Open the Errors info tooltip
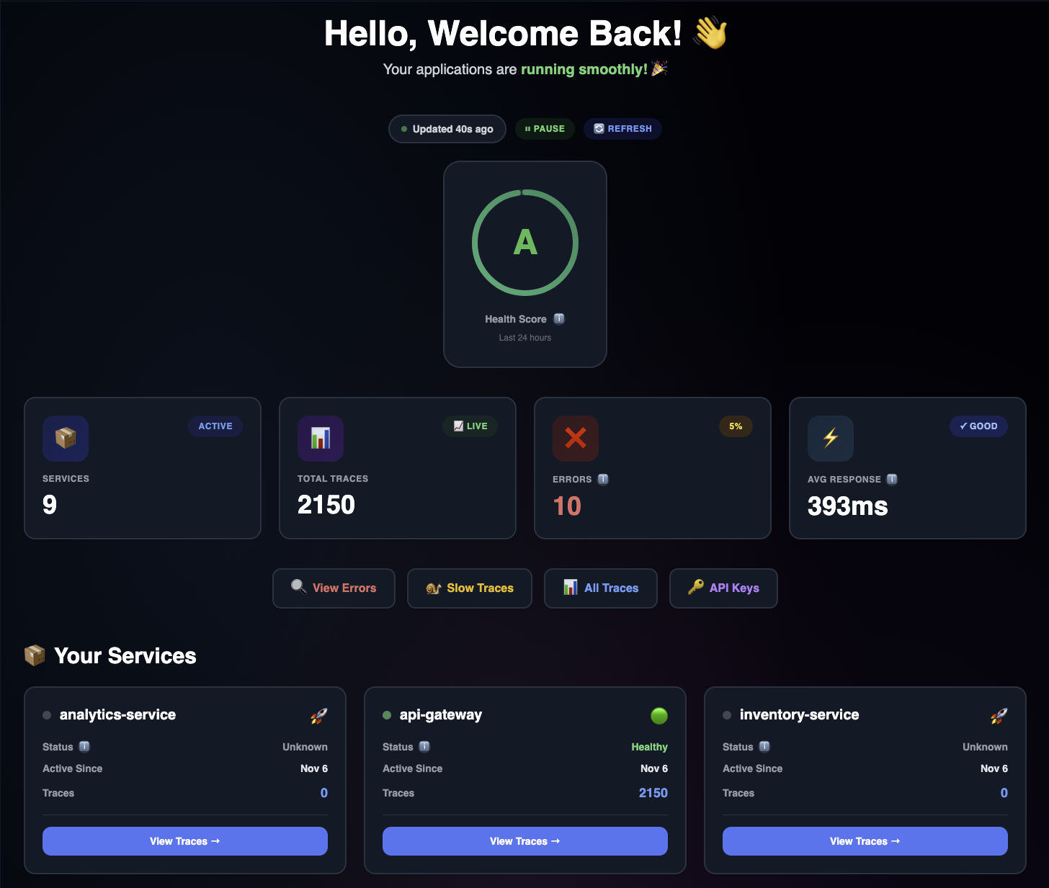The width and height of the screenshot is (1049, 888). [603, 479]
